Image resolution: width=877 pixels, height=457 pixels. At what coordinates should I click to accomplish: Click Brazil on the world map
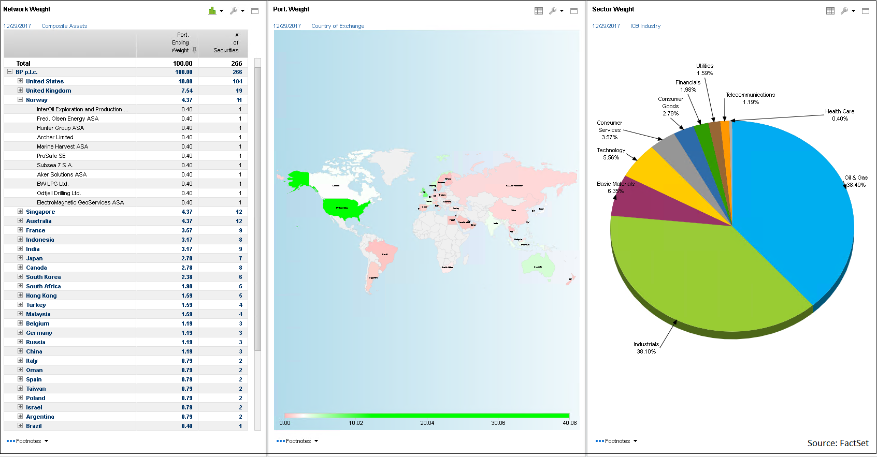383,253
